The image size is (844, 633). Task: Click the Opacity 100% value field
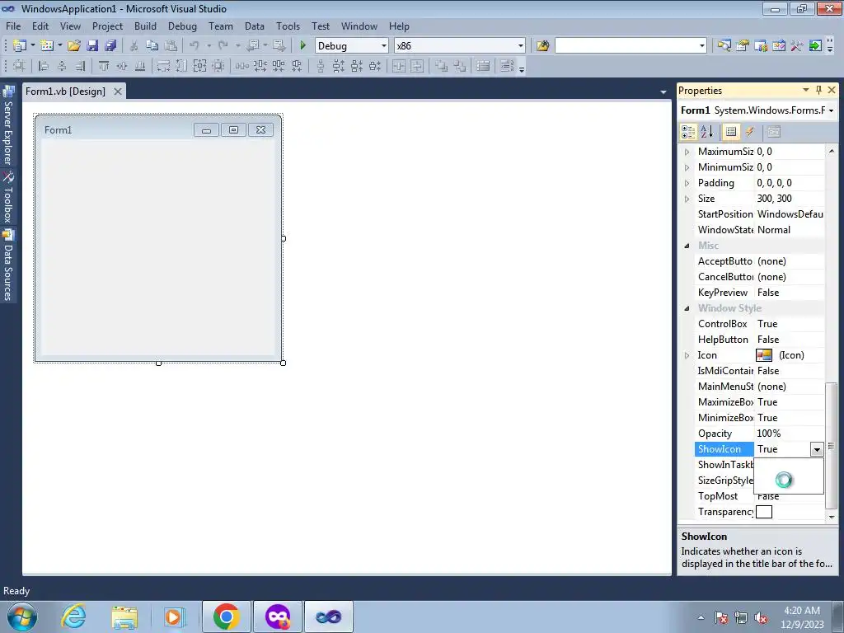point(789,434)
